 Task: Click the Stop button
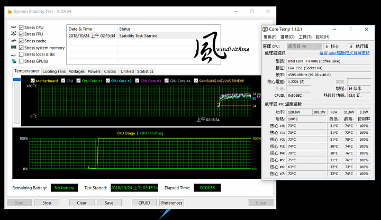coord(47,203)
